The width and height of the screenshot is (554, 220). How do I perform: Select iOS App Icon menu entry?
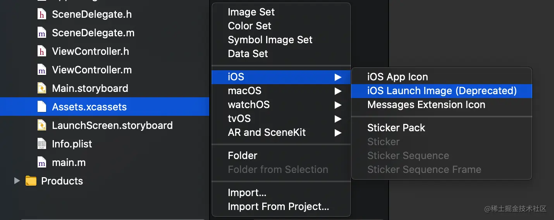point(442,77)
